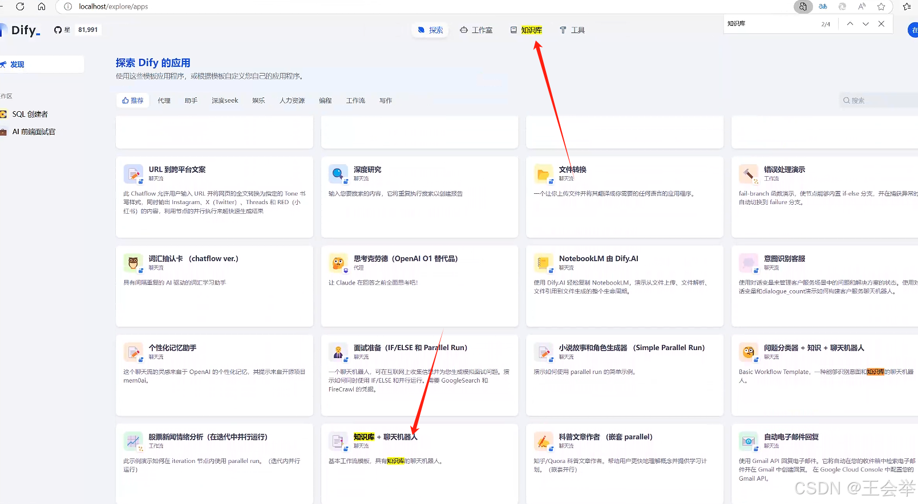This screenshot has height=504, width=918.
Task: Open the 小说故事和角色生成器 icon
Action: [x=543, y=352]
